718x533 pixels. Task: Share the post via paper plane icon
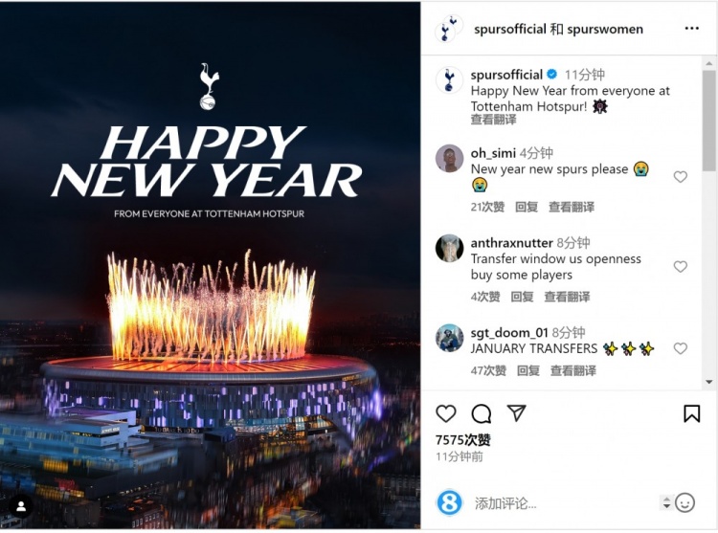click(x=517, y=412)
